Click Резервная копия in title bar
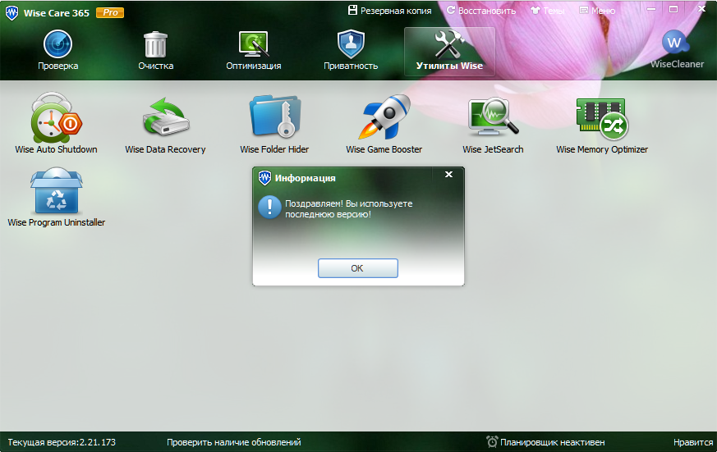717x452 pixels. (x=389, y=11)
